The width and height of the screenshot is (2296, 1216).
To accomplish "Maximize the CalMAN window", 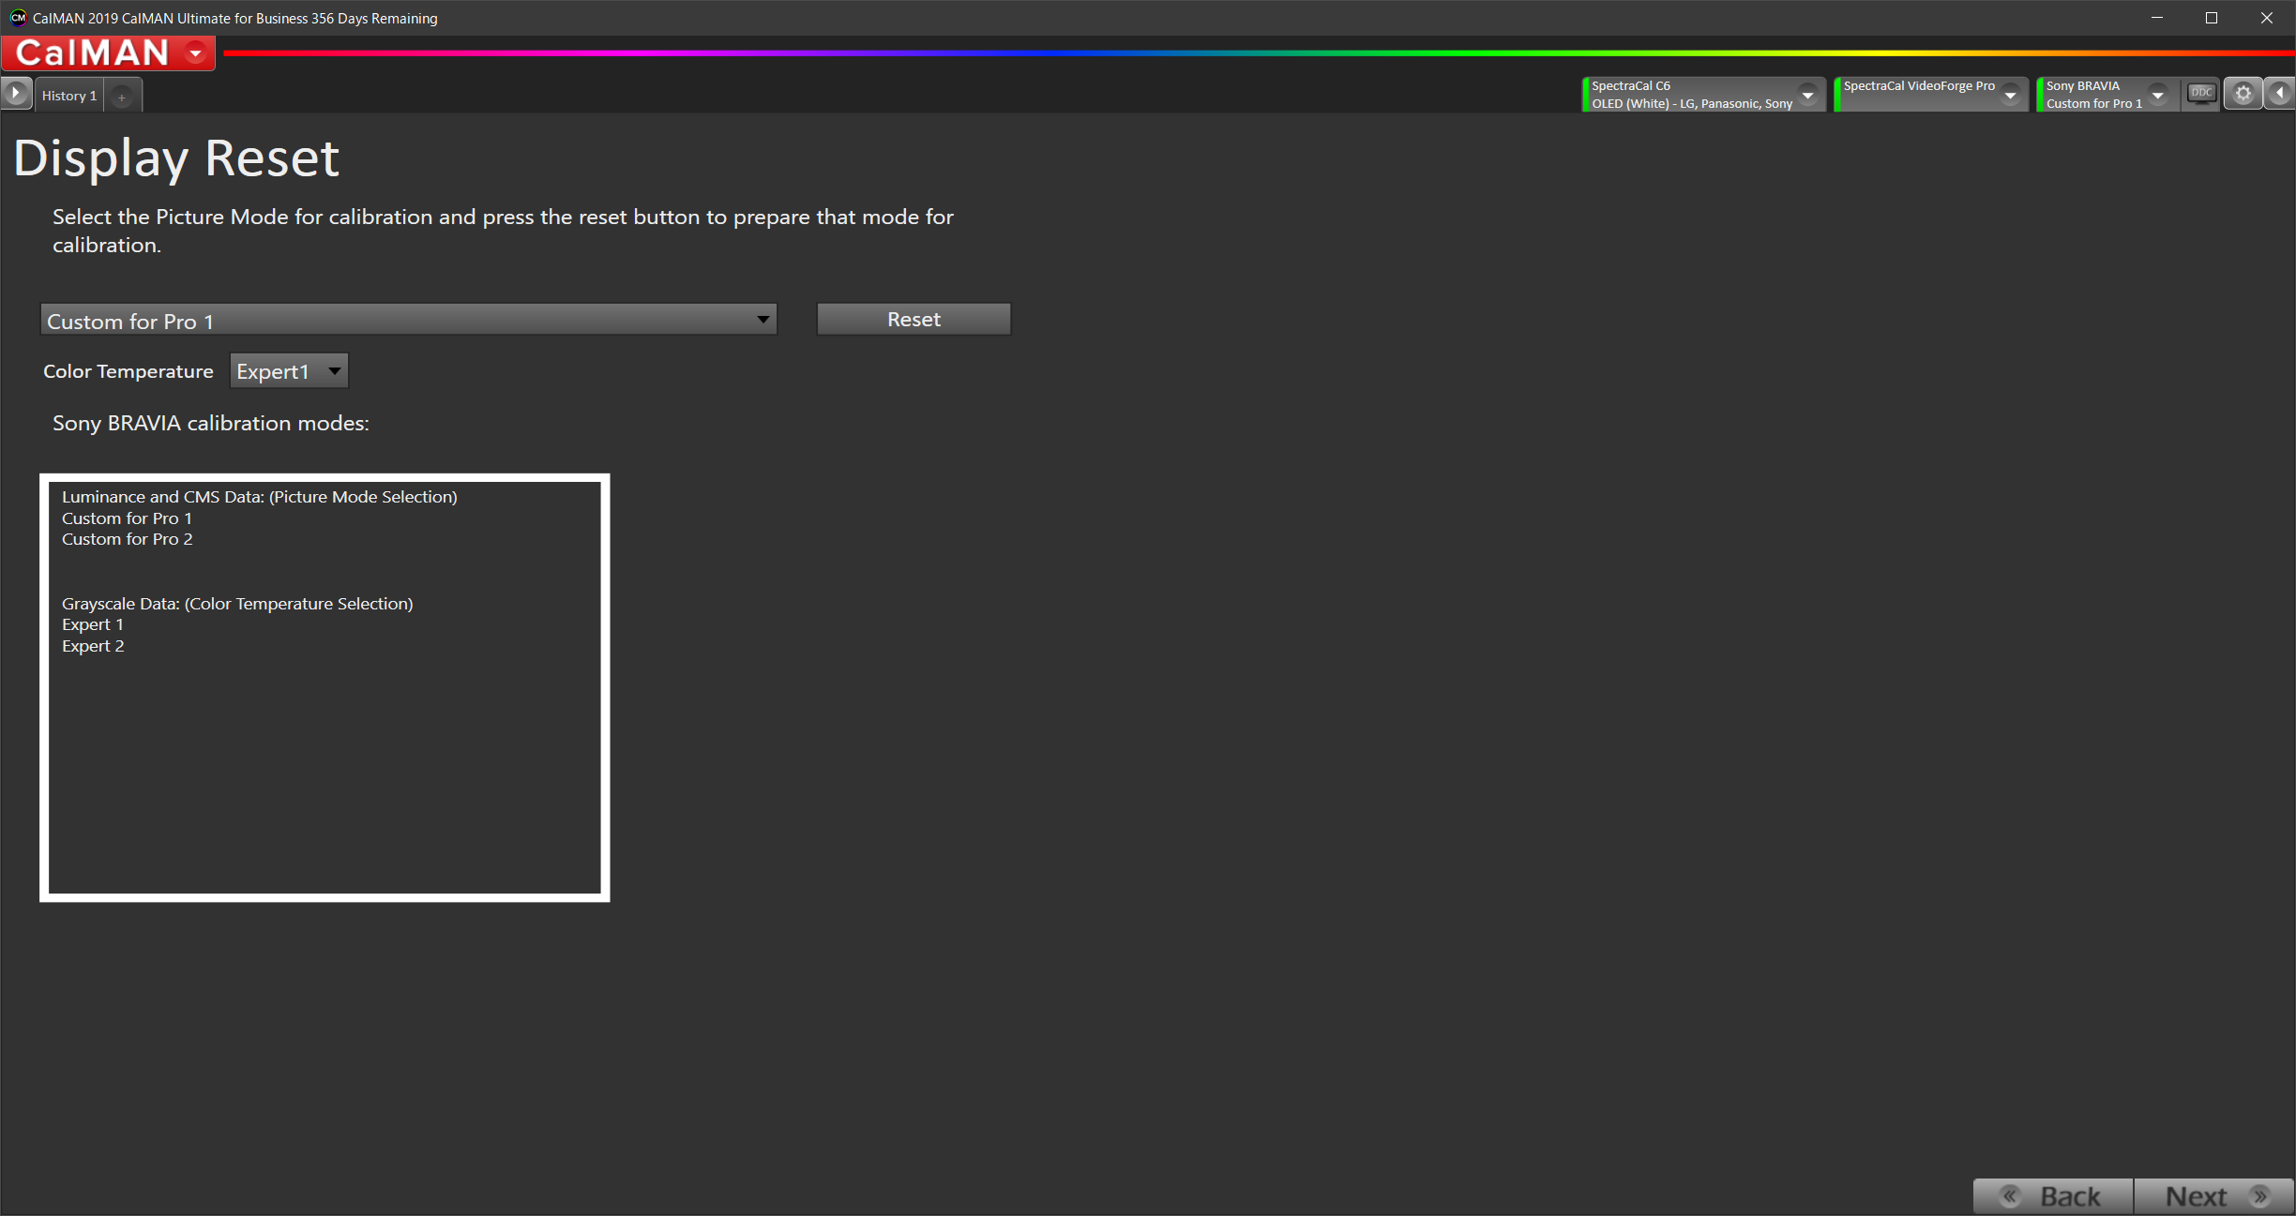I will (2212, 18).
